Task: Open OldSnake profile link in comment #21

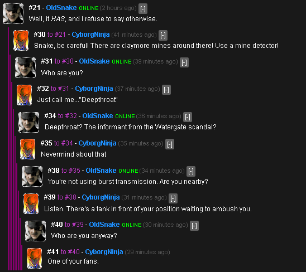Action: tap(61, 8)
